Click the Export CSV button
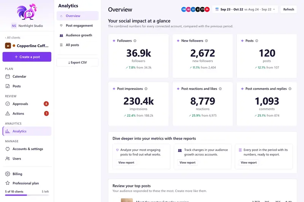 coord(78,63)
